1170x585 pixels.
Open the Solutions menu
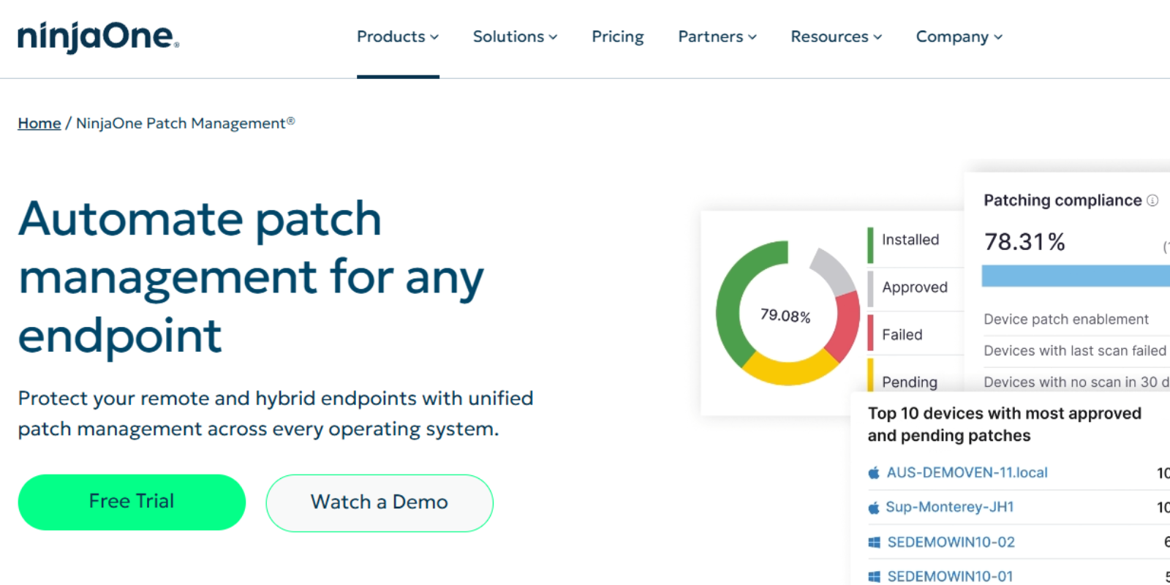click(x=515, y=37)
